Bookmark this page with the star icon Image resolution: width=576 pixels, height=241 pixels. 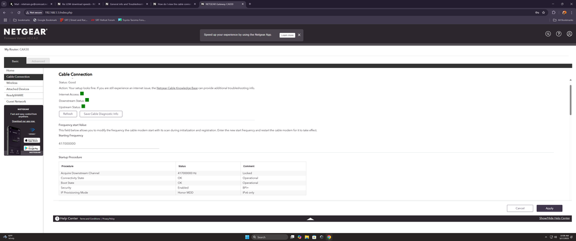tap(544, 12)
